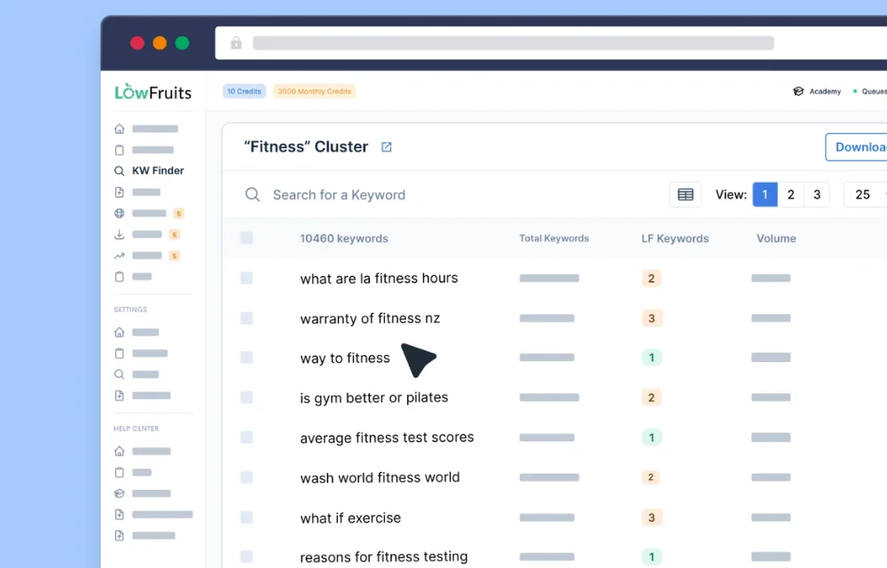The width and height of the screenshot is (887, 568).
Task: Click the globe icon in the sidebar
Action: pyautogui.click(x=119, y=213)
